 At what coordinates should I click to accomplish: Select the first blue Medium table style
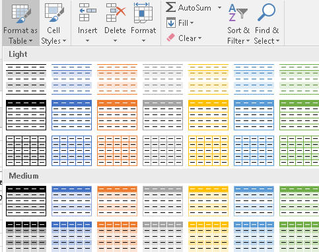(71, 201)
